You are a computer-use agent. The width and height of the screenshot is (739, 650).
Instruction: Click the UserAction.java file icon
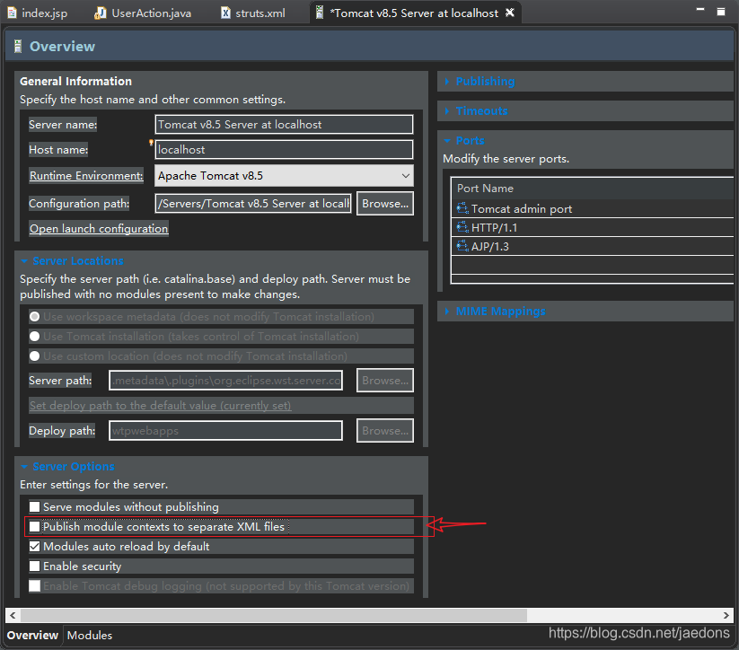pos(100,13)
